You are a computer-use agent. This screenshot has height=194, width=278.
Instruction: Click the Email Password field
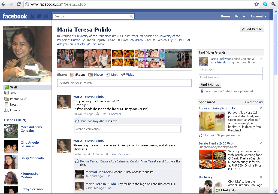231,77
